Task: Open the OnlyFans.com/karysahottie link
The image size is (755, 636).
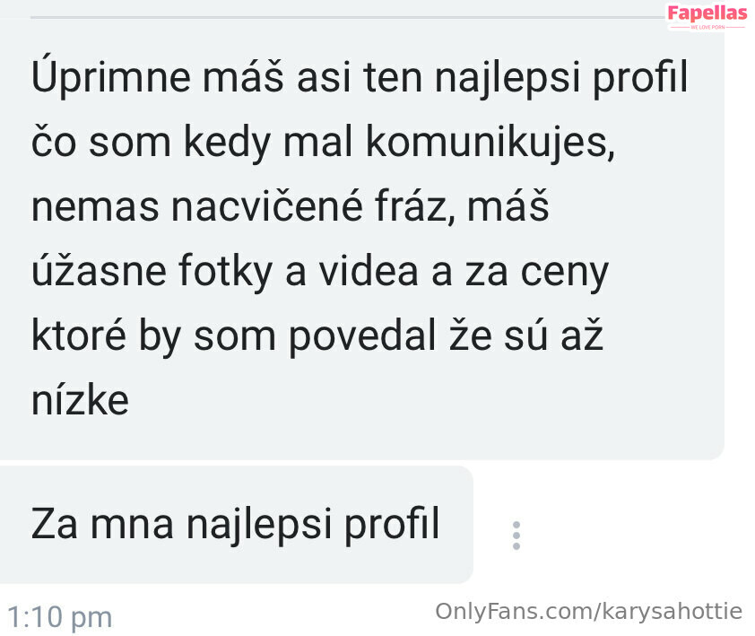Action: coord(588,612)
